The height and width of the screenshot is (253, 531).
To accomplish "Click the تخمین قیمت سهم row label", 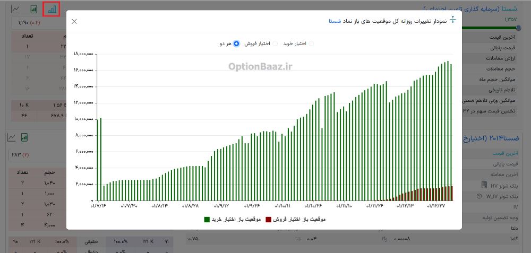I will tap(490, 111).
